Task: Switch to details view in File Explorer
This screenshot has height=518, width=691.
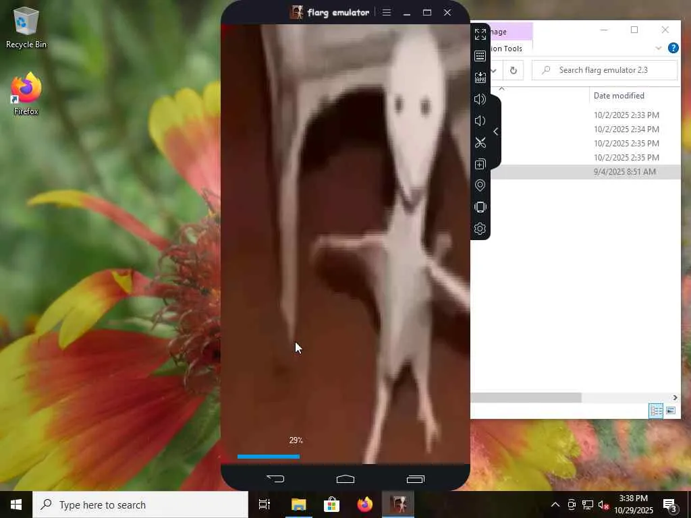Action: coord(656,411)
